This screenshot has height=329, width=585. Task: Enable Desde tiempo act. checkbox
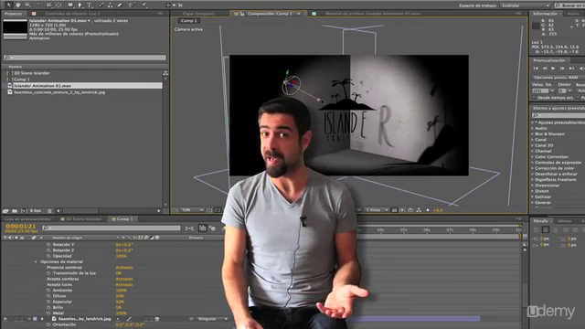click(x=534, y=98)
